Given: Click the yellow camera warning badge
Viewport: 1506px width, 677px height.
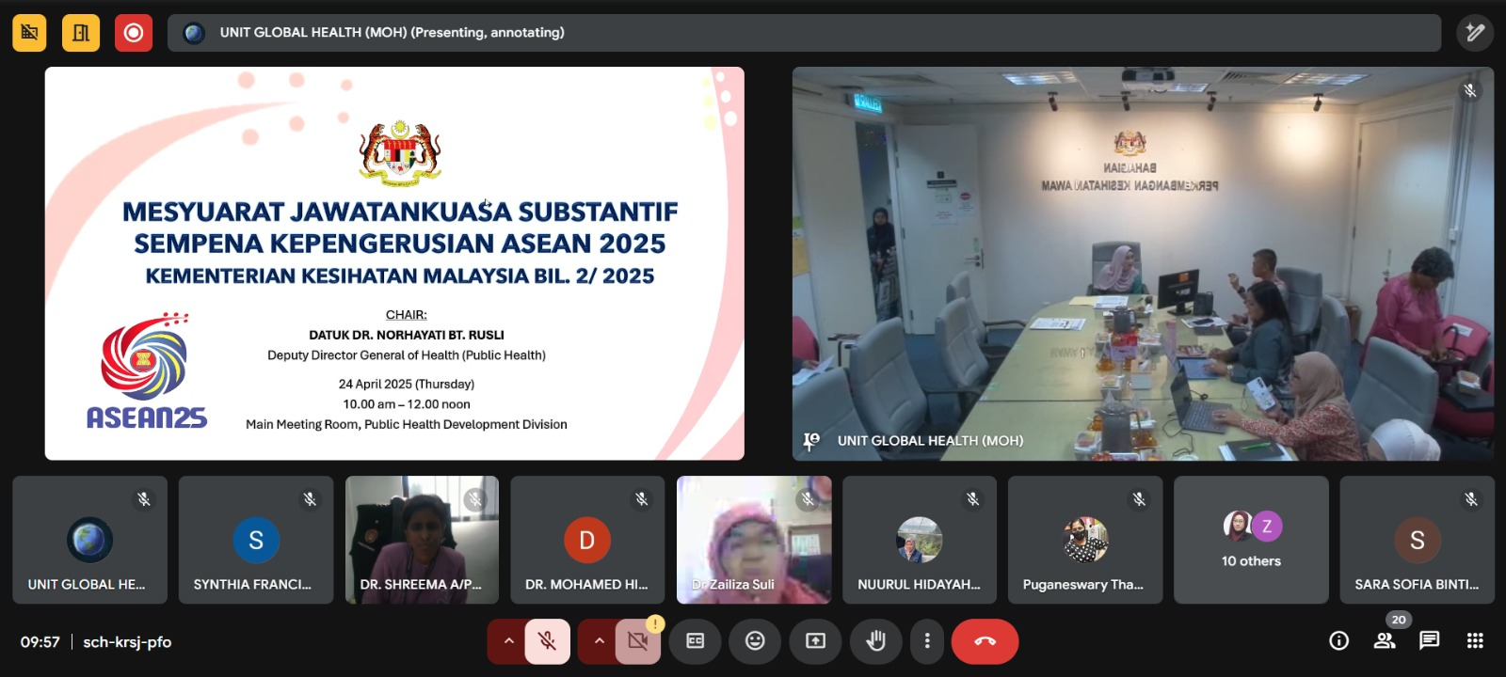Looking at the screenshot, I should tap(655, 623).
